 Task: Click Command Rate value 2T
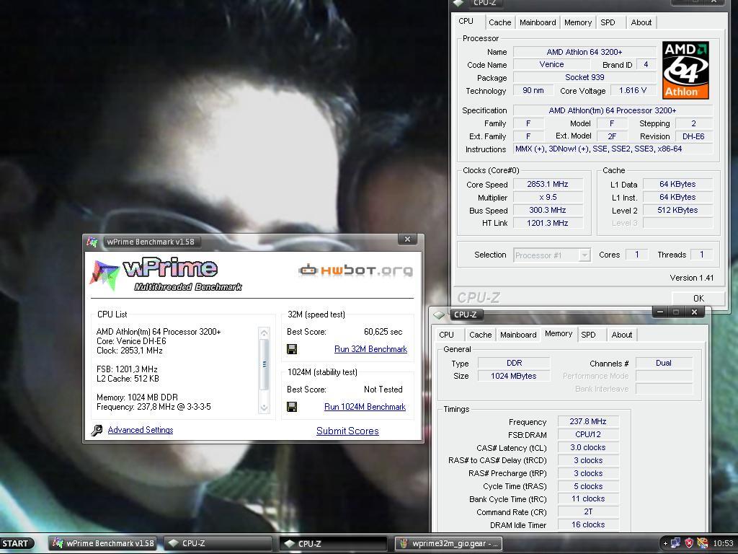tap(588, 511)
